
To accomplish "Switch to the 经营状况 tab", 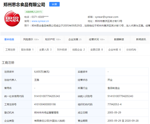I will pyautogui.click(x=97, y=39).
